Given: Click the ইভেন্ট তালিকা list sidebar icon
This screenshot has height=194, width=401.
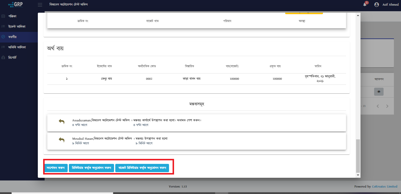Looking at the screenshot, I should point(3,27).
